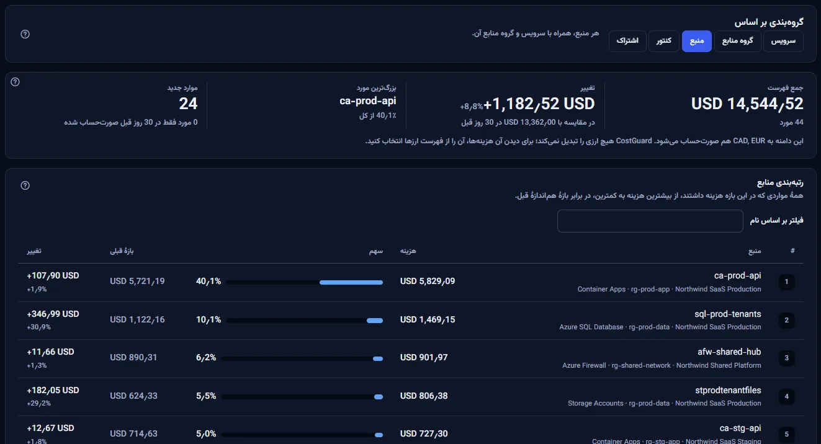Viewport: 821px width, 444px height.
Task: Click rank badge 4 beside stprodtenantfiles
Action: tap(786, 396)
